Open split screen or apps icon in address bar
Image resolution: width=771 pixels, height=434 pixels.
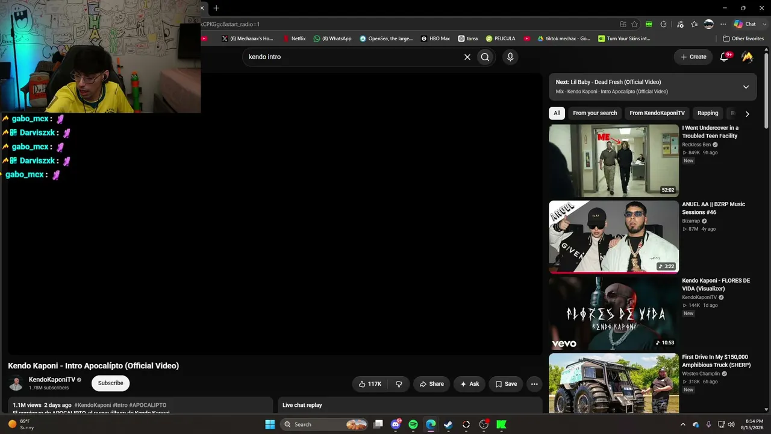(x=623, y=24)
